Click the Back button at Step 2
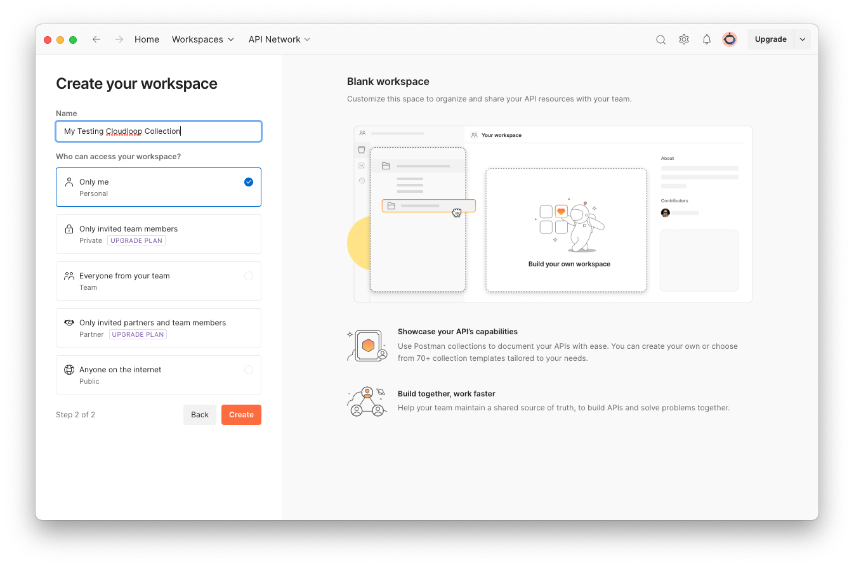Image resolution: width=854 pixels, height=567 pixels. (199, 414)
